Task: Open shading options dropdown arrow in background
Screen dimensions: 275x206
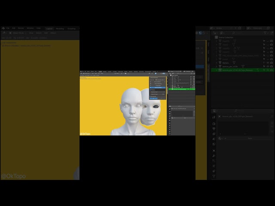Action: tap(207, 33)
